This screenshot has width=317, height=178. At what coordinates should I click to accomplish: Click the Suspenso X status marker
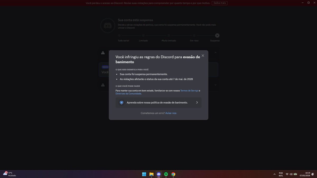coord(217,35)
